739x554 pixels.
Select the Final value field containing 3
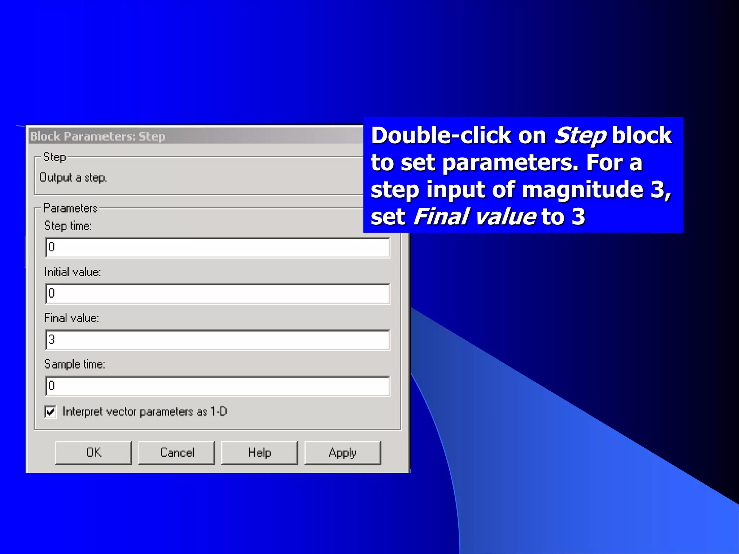pos(218,340)
